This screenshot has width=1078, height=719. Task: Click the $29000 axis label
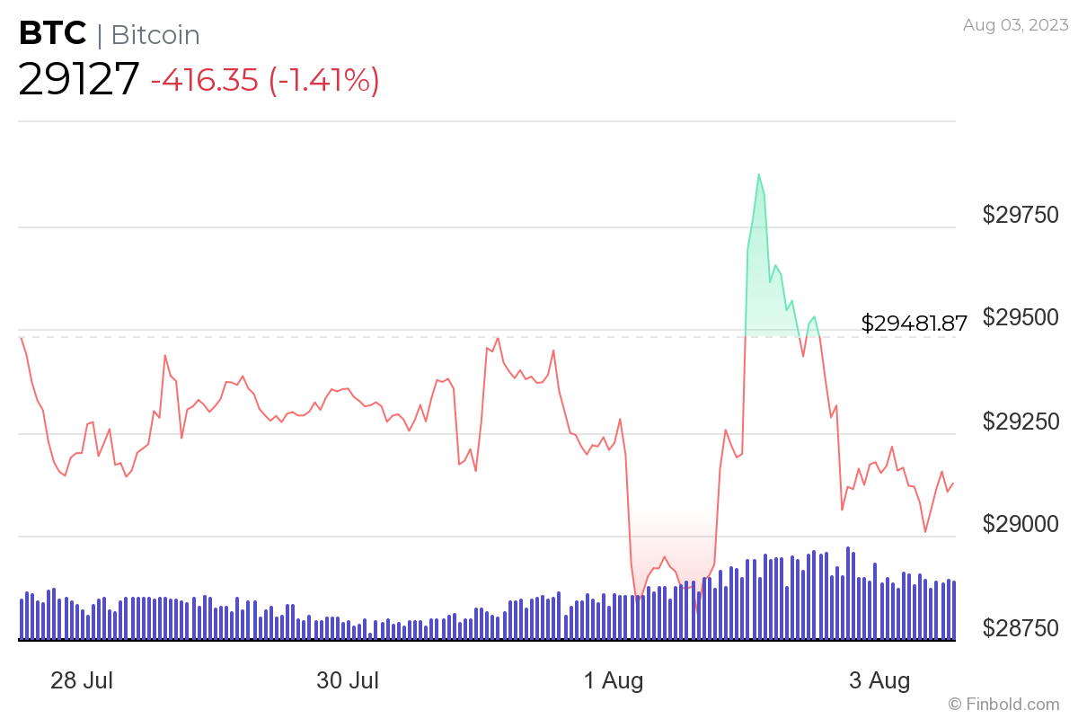tap(1021, 523)
